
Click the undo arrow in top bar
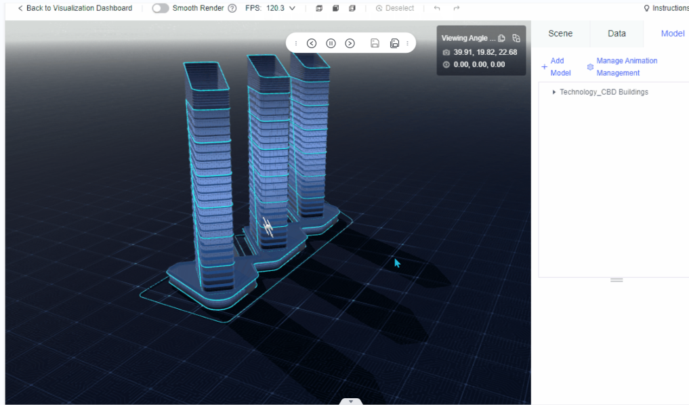tap(437, 8)
